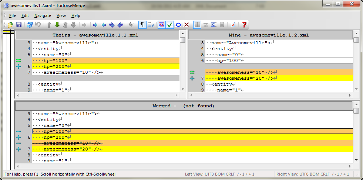Open the File menu
363x180 pixels.
13,16
